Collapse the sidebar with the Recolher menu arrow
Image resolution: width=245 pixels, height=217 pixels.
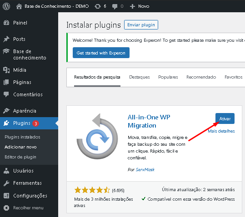tap(6, 208)
